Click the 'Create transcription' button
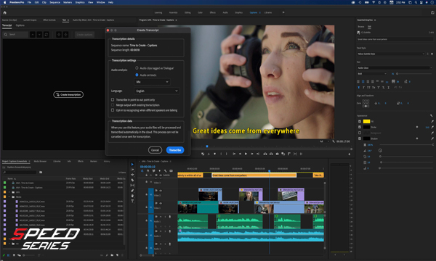This screenshot has width=436, height=261. [68, 94]
